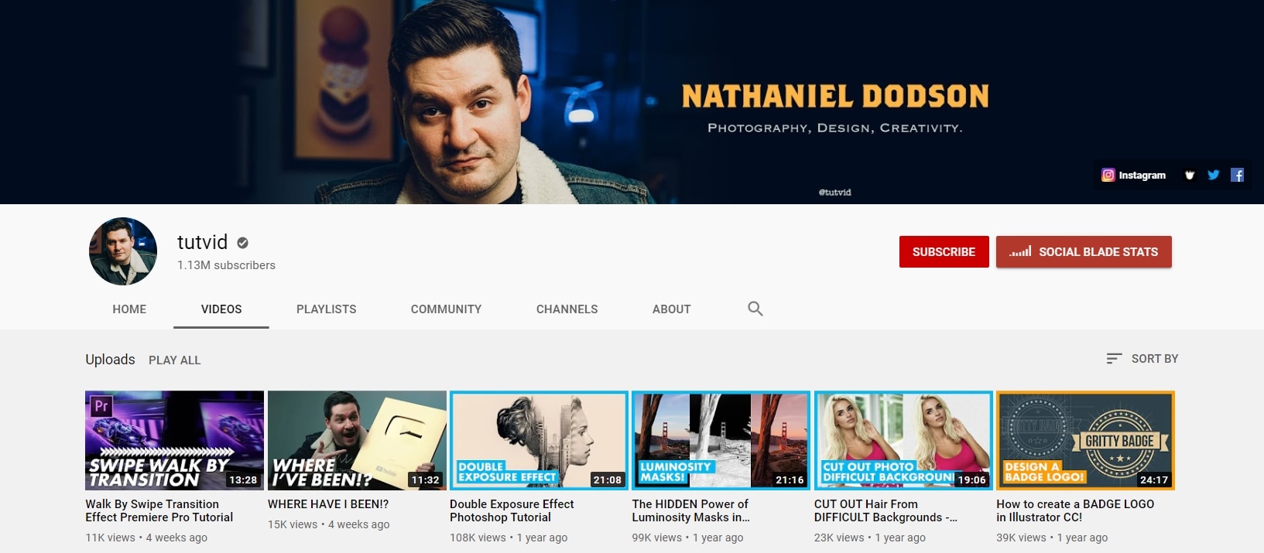Click '1.13M subscribers' text
Image resolution: width=1264 pixels, height=553 pixels.
click(226, 265)
